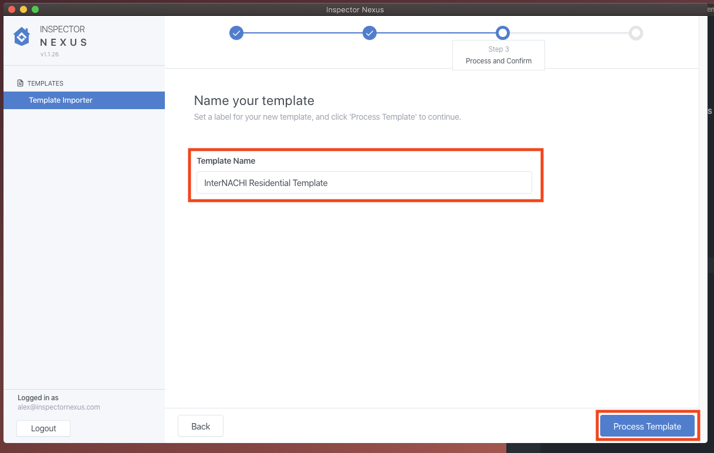Select the second completed step checkmark
The height and width of the screenshot is (453, 714).
(x=369, y=33)
